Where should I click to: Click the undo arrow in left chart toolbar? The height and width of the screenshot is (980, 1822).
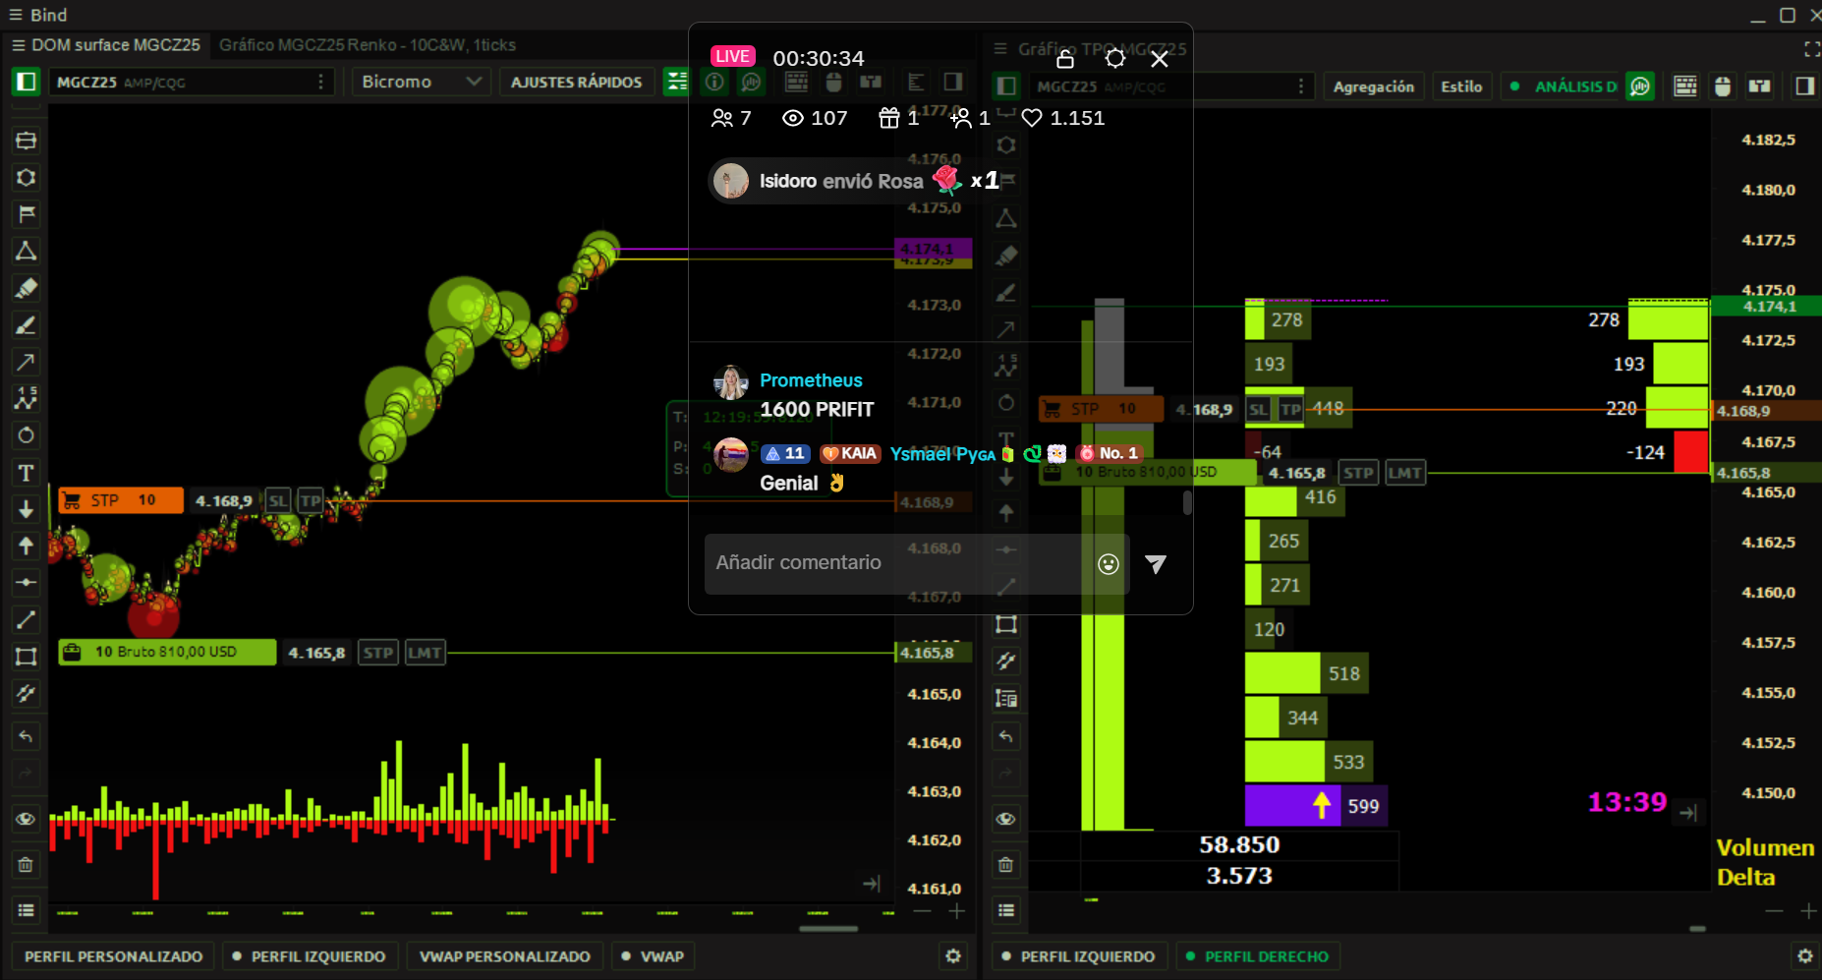point(26,736)
